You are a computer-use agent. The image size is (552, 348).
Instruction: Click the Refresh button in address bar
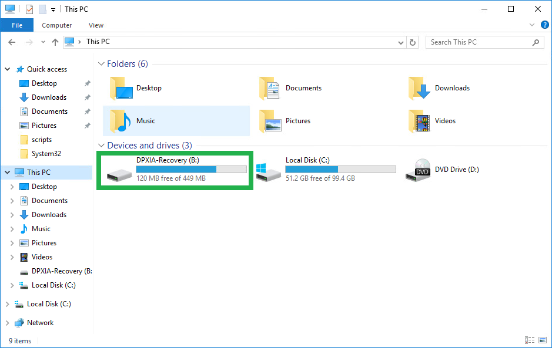(413, 42)
